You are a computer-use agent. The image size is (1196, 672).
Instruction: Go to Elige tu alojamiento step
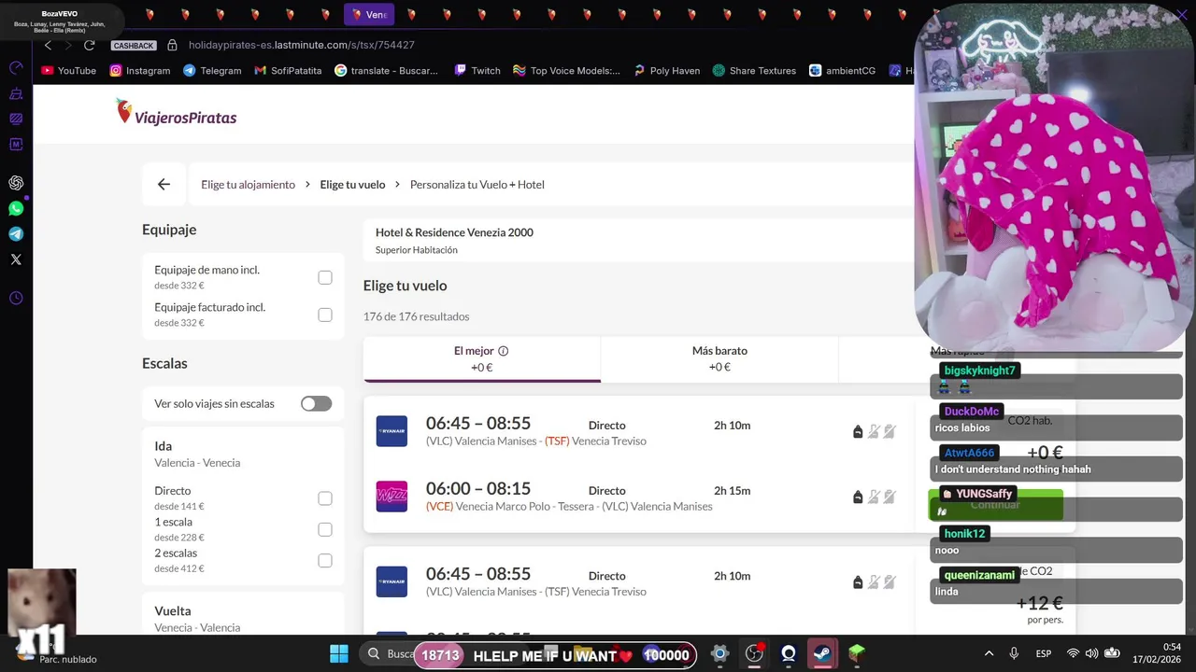248,184
